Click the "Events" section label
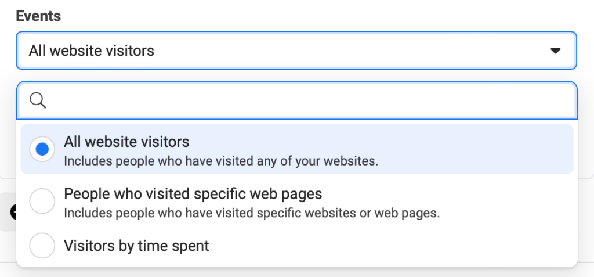594x277 pixels. coord(38,16)
